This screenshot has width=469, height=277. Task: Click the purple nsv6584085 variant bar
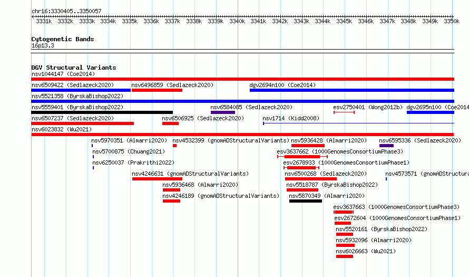223,112
